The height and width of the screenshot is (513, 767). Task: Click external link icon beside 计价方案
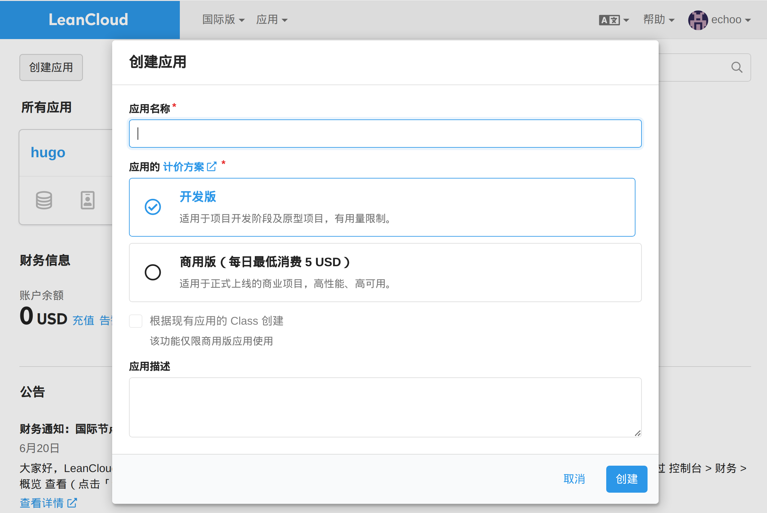point(212,167)
